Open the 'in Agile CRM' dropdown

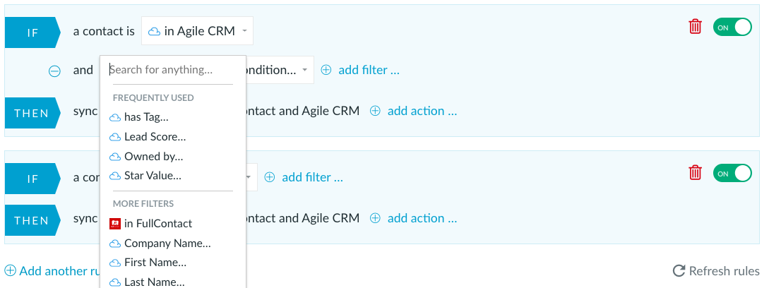(x=198, y=31)
